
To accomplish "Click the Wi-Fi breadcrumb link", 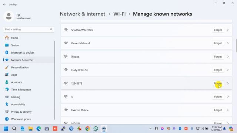I will (119, 14).
